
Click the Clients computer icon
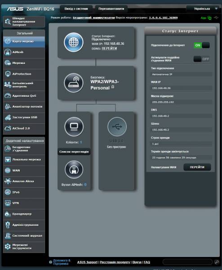point(74,127)
